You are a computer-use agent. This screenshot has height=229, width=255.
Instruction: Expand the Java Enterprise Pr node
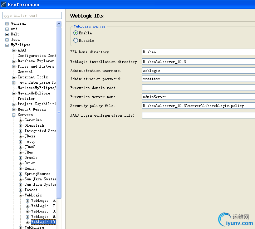(x=14, y=83)
